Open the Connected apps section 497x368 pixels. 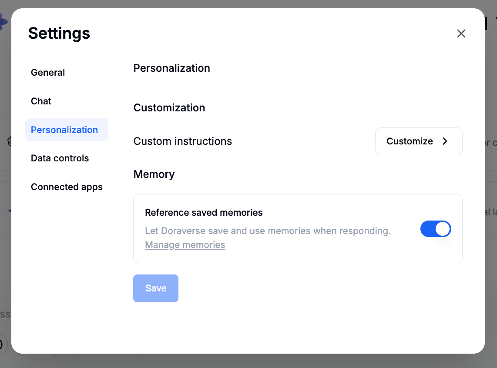pyautogui.click(x=67, y=187)
